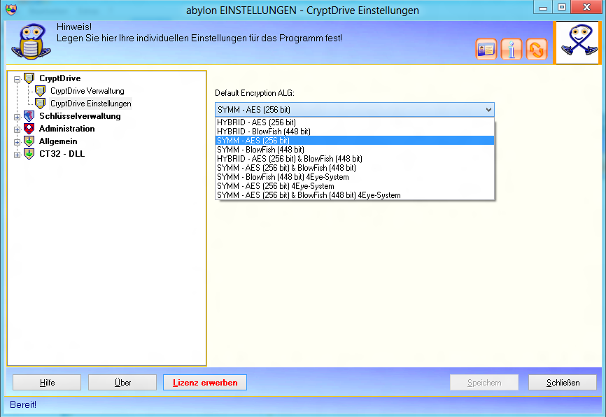Choose SYMM - AES & BlowFish 4Eye-System option
The height and width of the screenshot is (417, 606).
354,195
